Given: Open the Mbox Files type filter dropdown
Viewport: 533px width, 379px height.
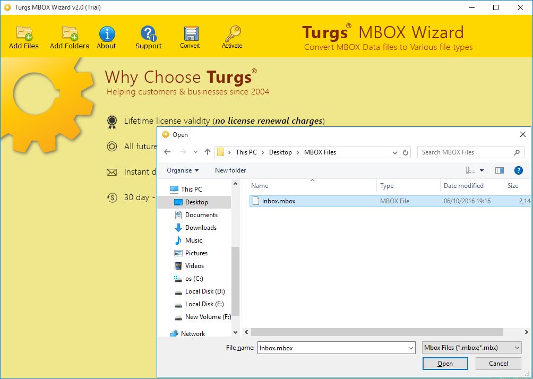Looking at the screenshot, I should (x=471, y=347).
